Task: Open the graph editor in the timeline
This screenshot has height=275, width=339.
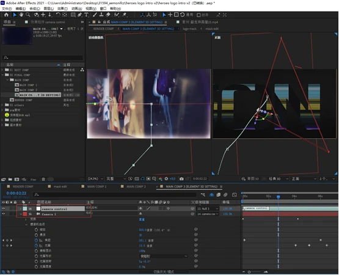Action: 235,195
